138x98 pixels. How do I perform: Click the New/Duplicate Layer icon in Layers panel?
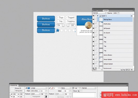[122, 70]
